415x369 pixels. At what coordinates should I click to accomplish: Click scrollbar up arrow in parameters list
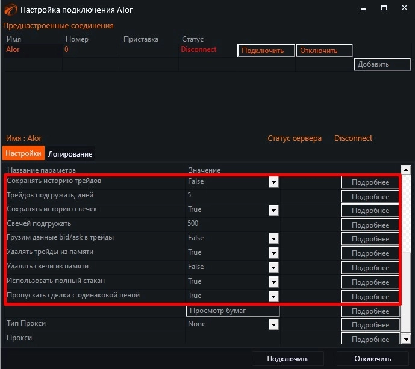coord(407,170)
